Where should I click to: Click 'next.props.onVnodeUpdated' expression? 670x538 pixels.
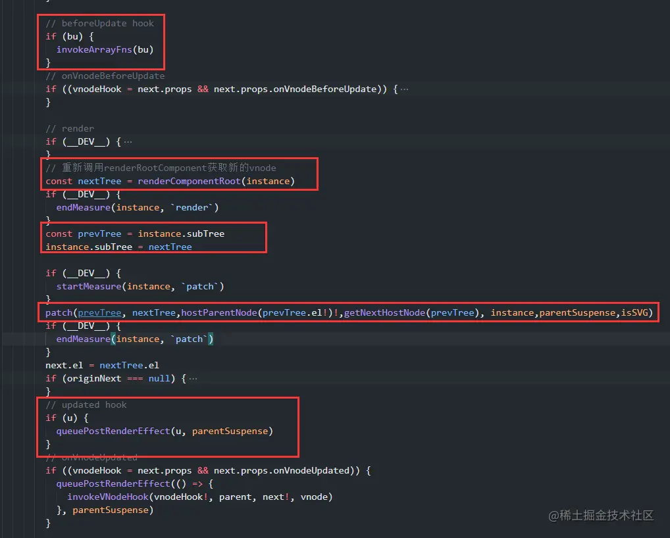pyautogui.click(x=282, y=470)
